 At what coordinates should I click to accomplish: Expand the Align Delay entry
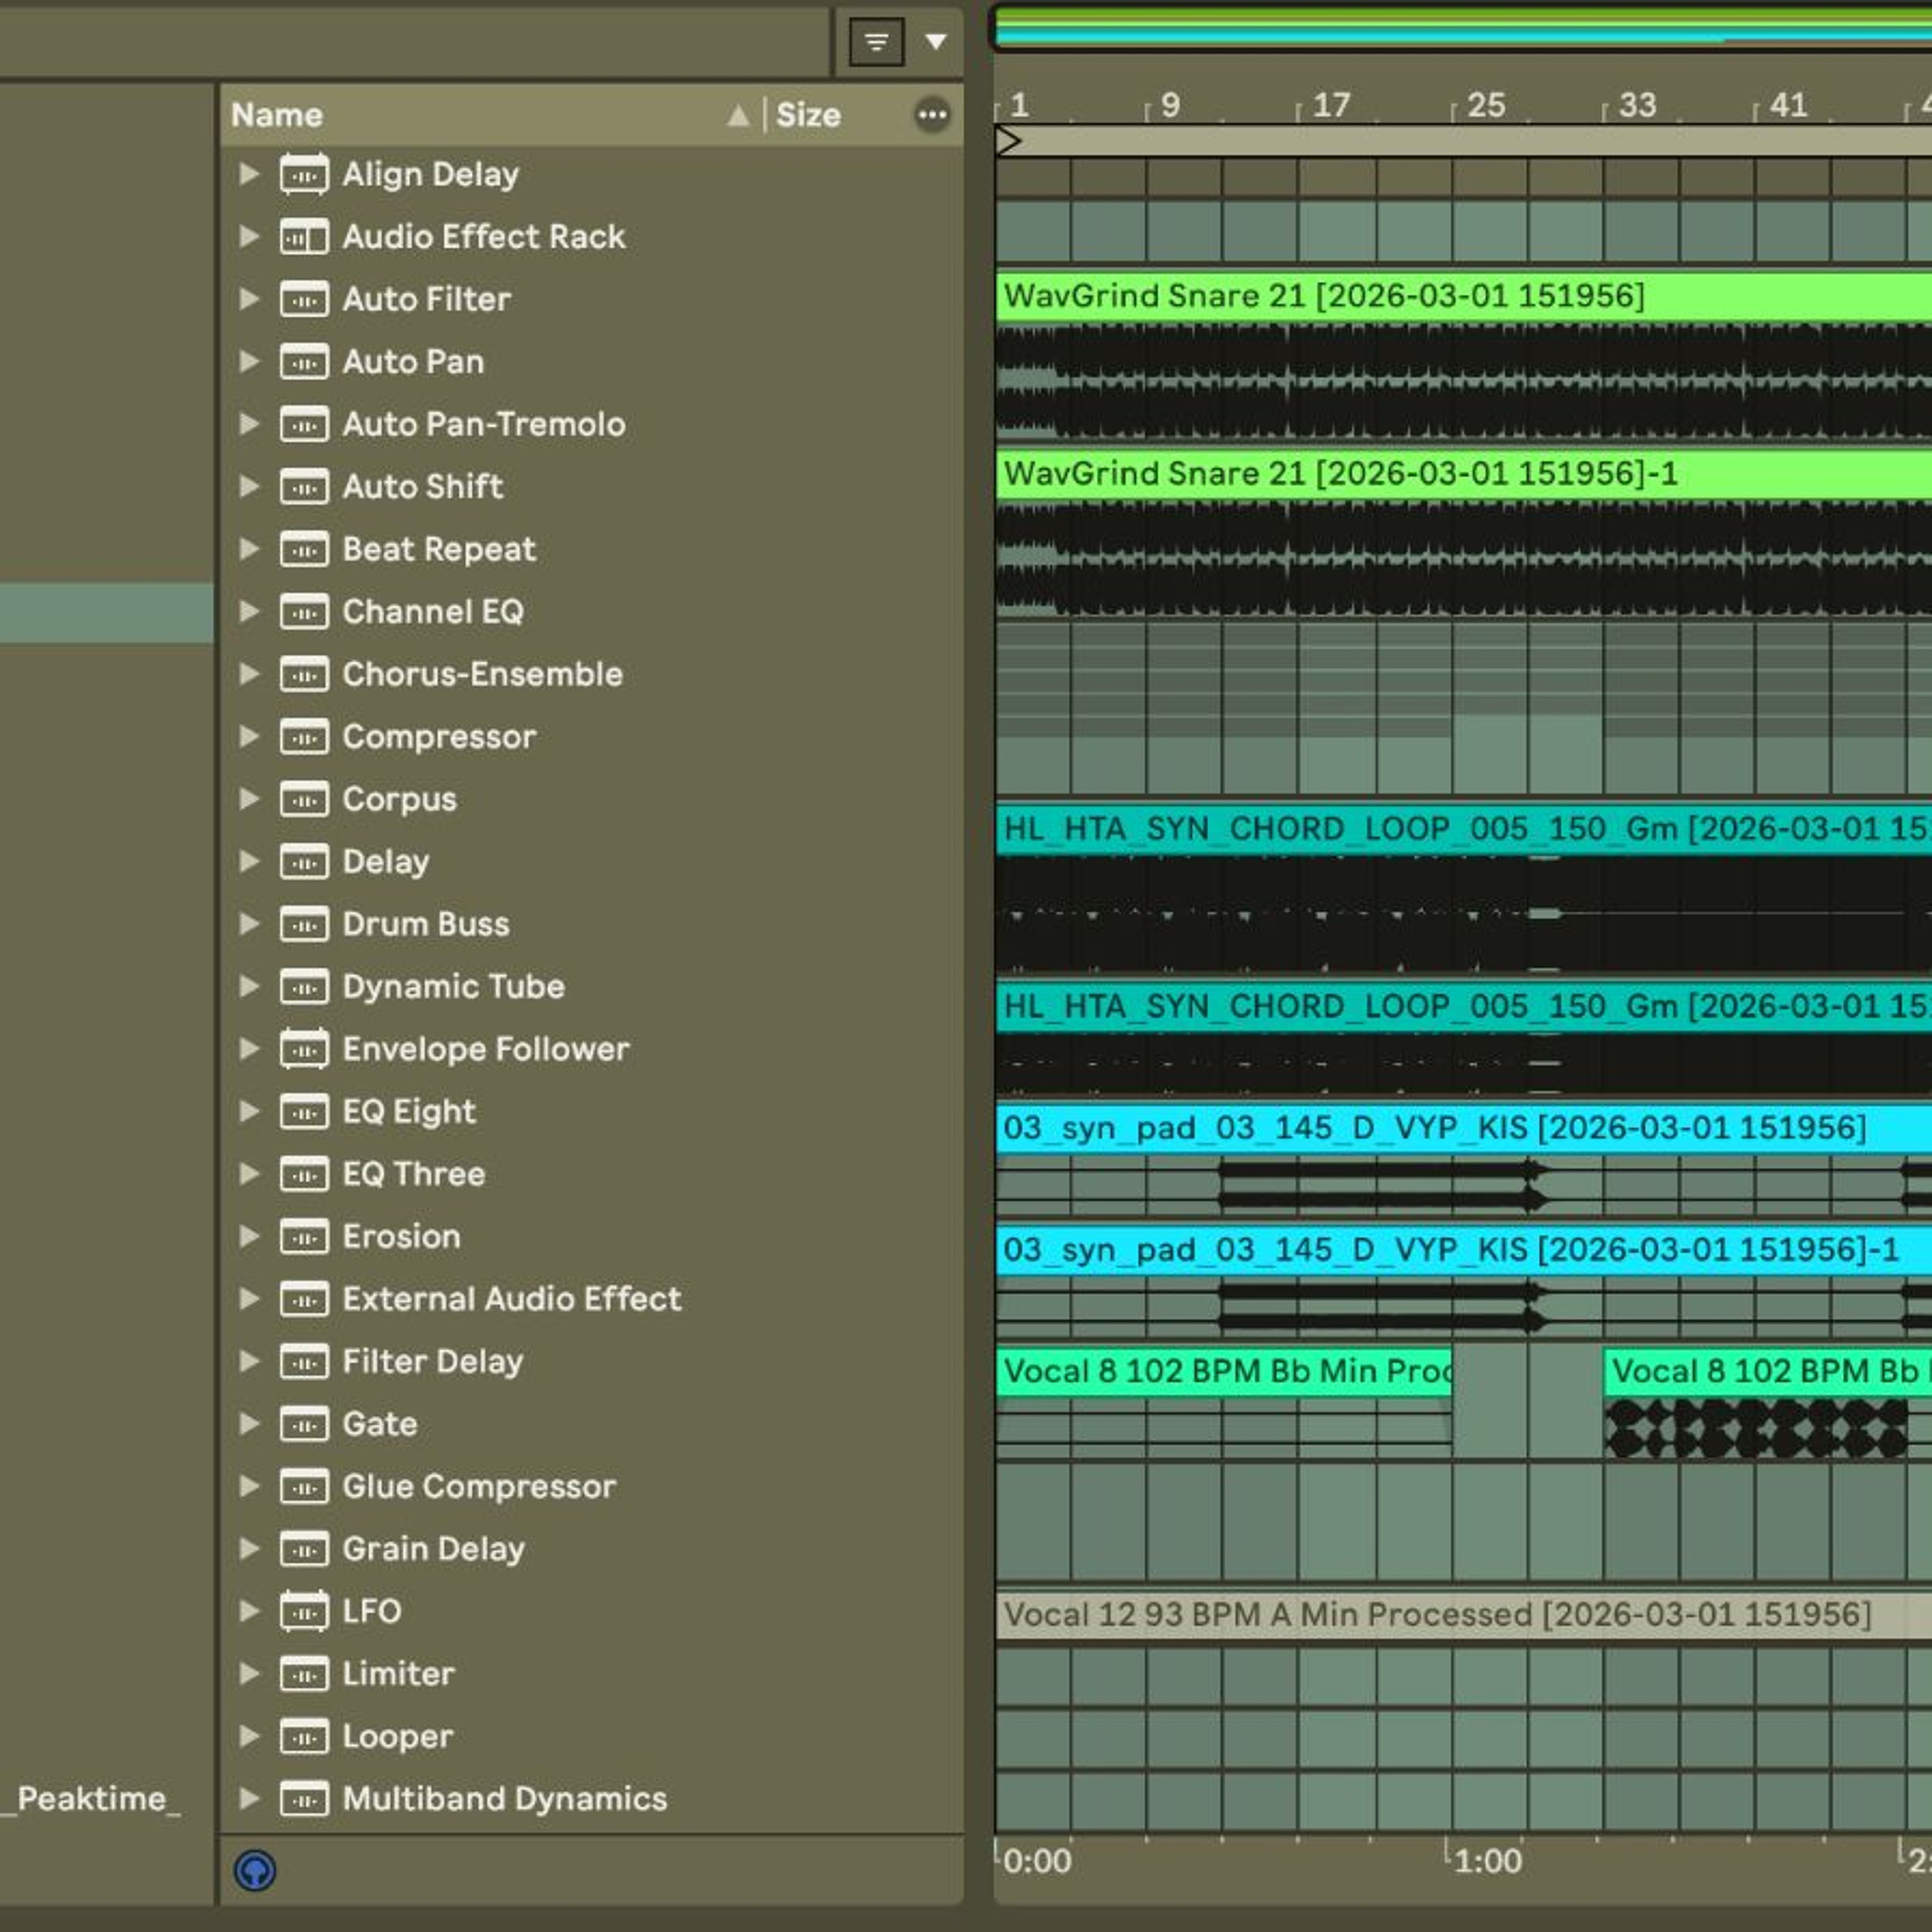tap(249, 174)
